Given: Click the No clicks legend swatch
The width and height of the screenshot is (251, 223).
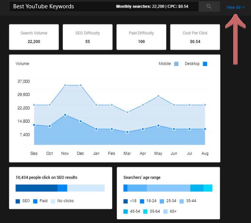Looking at the screenshot, I should tap(53, 201).
